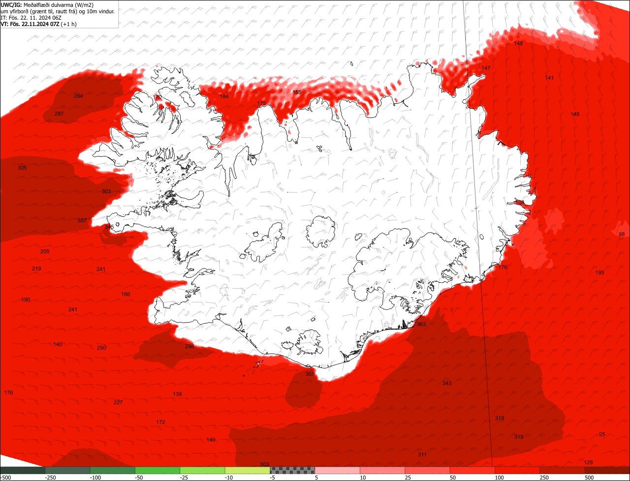Click the dark green -500 to -250 legend swatch

(22, 471)
